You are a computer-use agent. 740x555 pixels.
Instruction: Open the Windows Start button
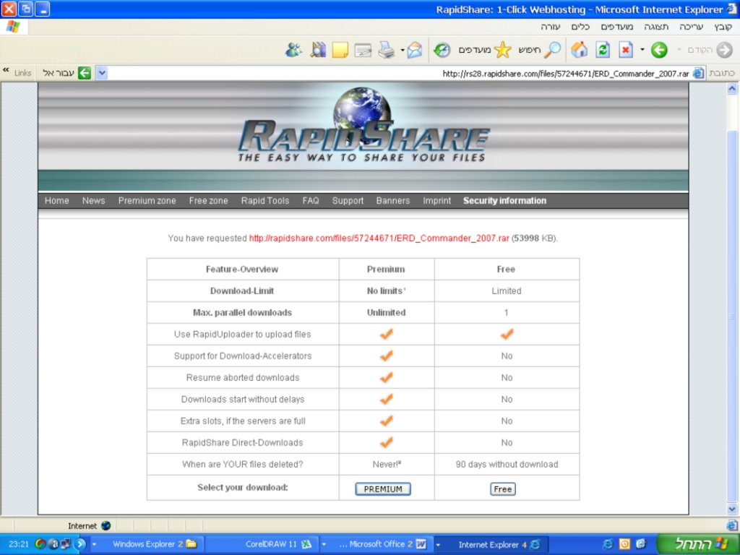pos(698,544)
